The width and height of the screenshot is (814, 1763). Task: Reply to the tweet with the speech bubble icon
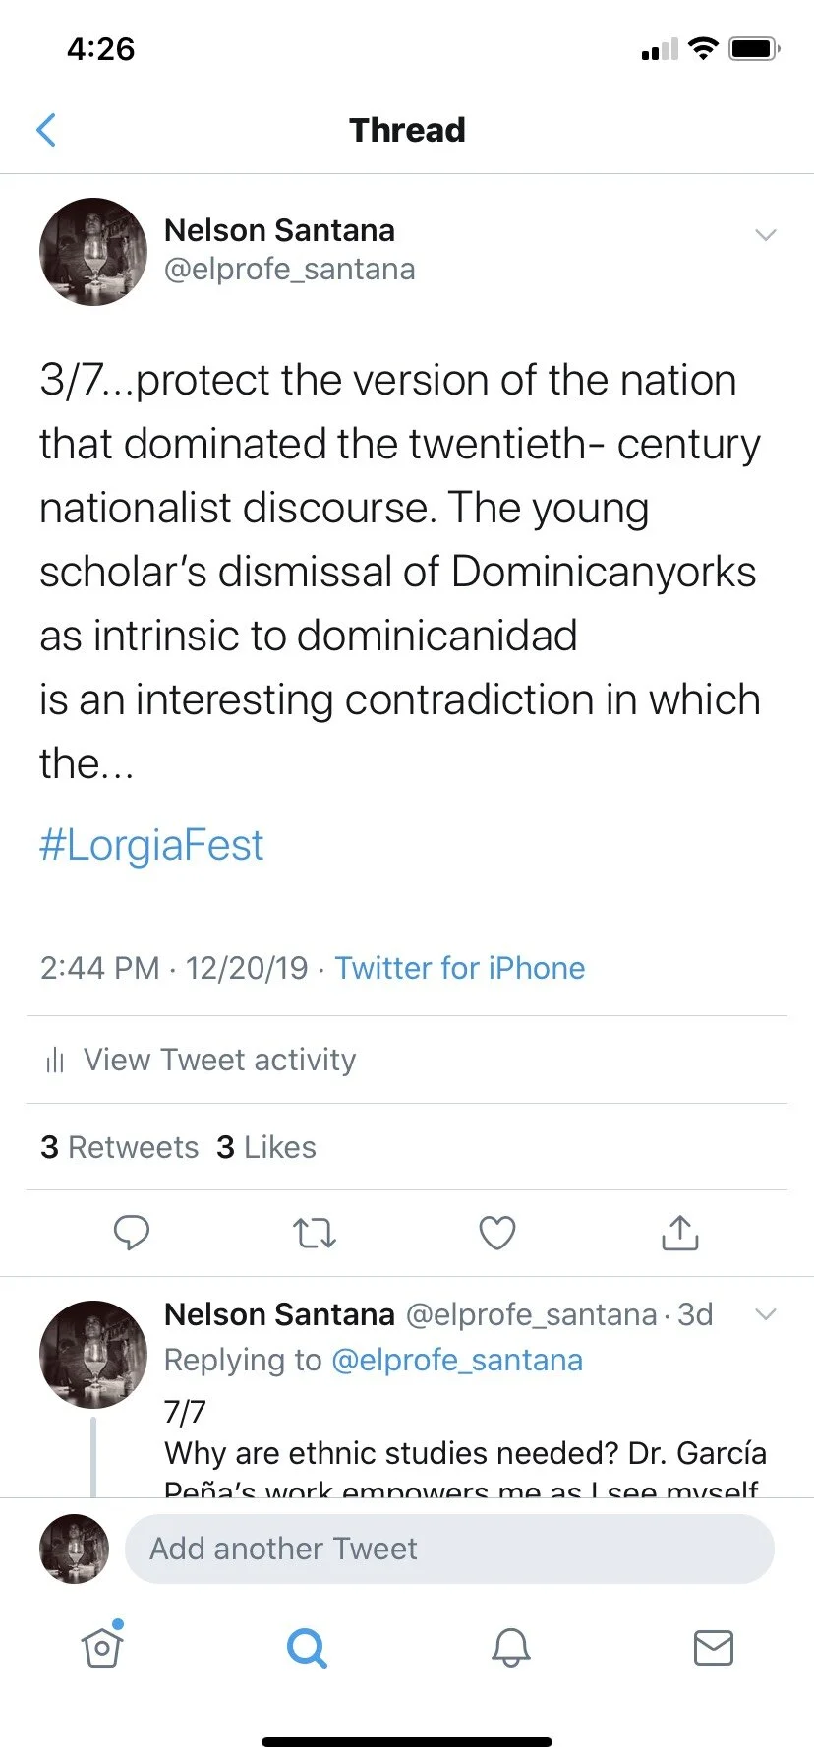(132, 1233)
